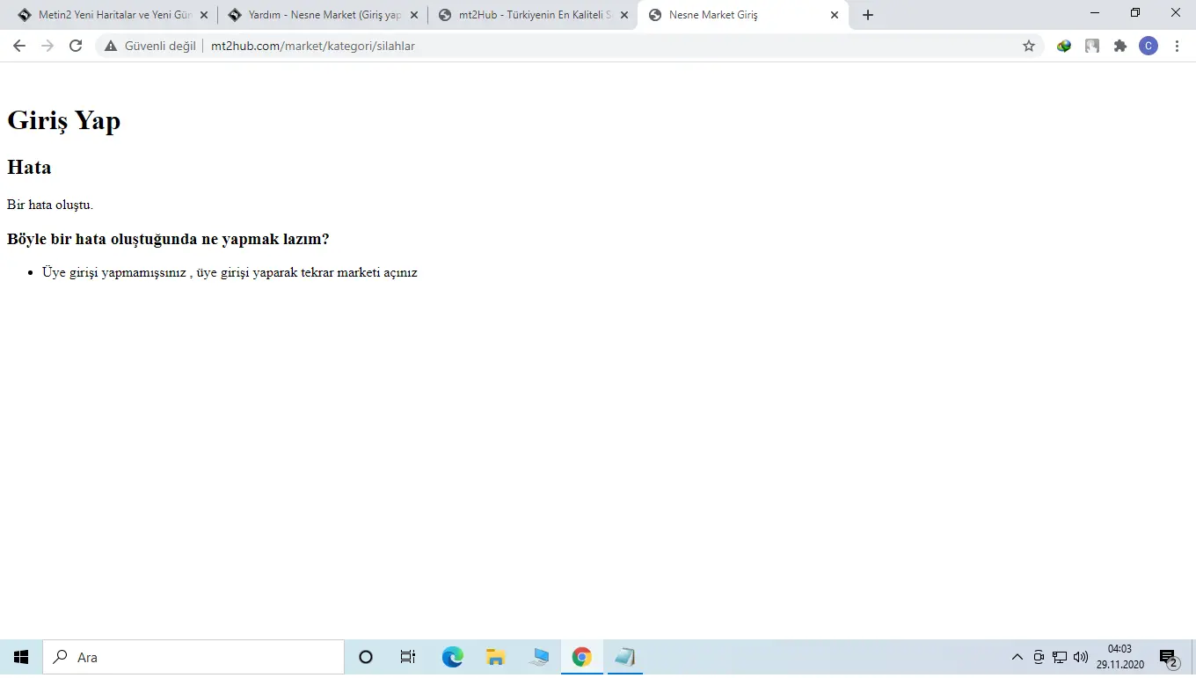Screen dimensions: 1196x678
Task: Click the browser back arrow button
Action: tap(19, 46)
